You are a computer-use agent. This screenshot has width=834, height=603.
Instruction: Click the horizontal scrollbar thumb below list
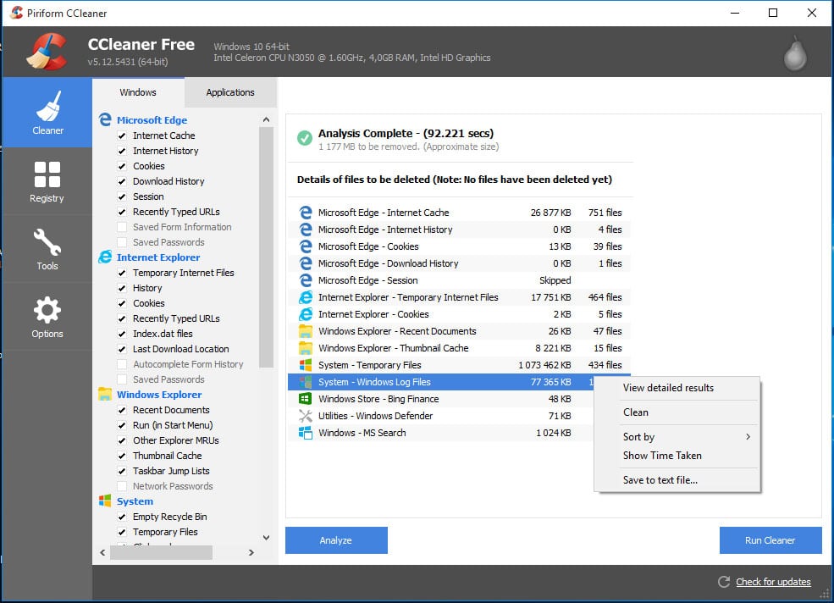click(x=161, y=552)
